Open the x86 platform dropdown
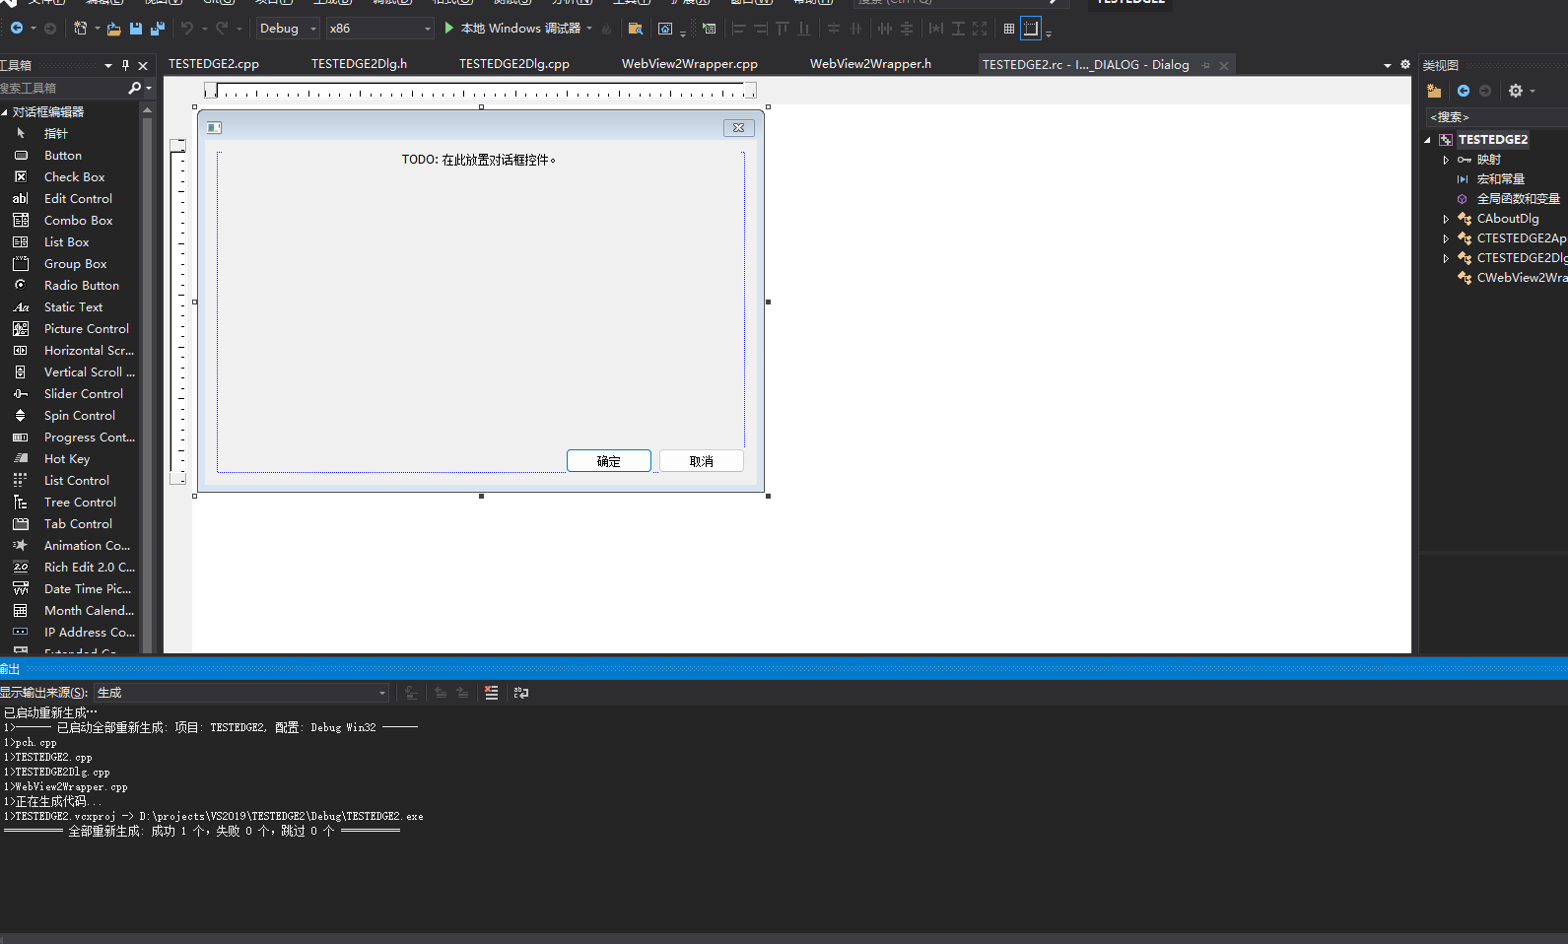The width and height of the screenshot is (1568, 944). [x=380, y=29]
